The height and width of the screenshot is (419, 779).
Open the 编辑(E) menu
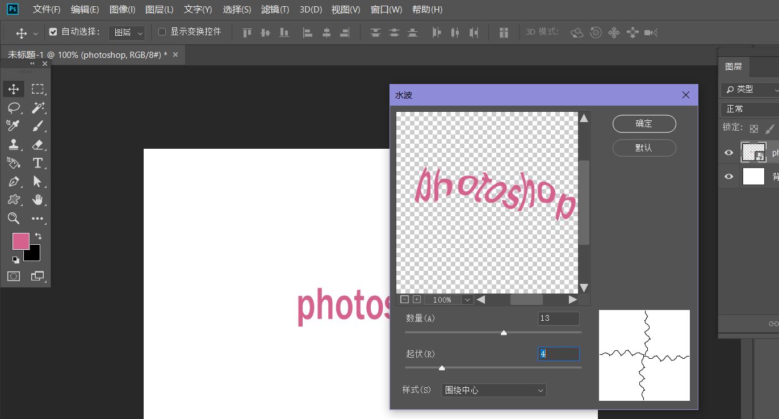click(x=85, y=10)
